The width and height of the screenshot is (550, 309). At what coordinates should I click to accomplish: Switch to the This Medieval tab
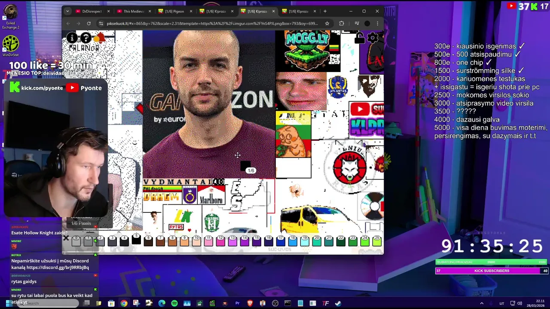click(x=134, y=11)
